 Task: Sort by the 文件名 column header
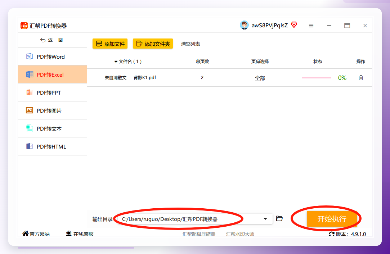click(x=128, y=62)
